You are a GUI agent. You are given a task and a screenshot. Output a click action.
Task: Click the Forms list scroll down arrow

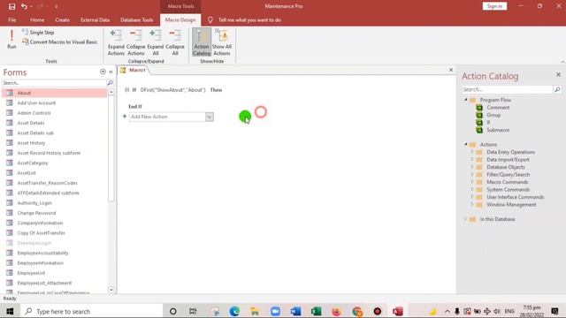(111, 290)
